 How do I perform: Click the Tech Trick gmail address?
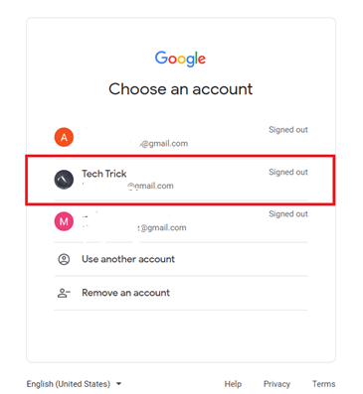[x=150, y=186]
